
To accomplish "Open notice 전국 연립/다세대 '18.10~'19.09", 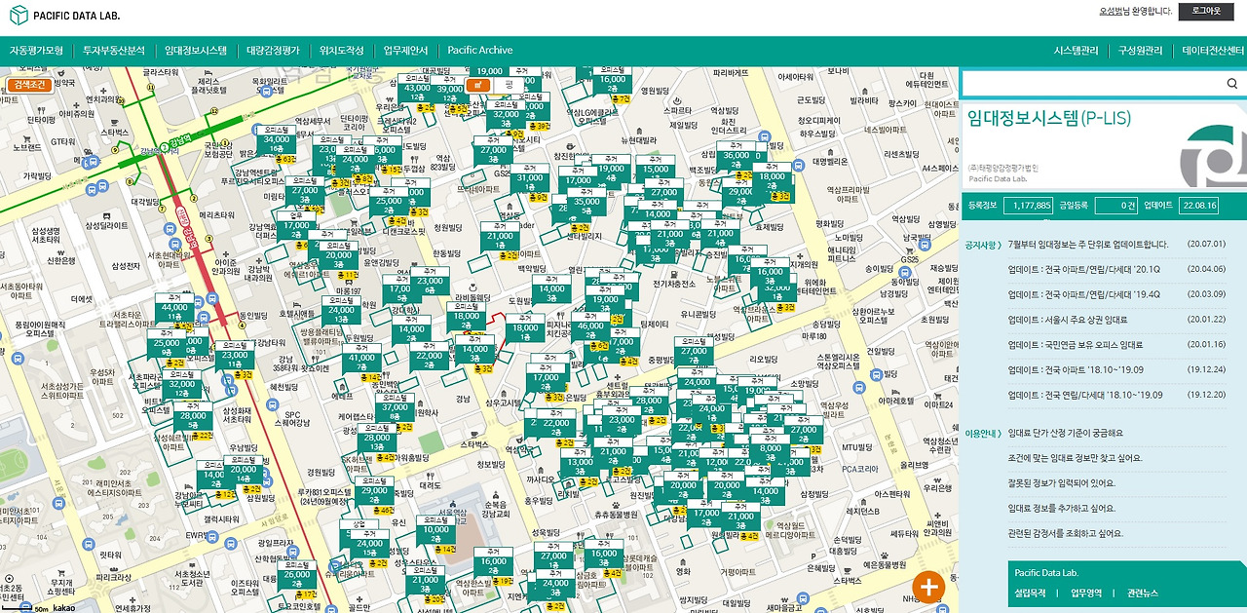I will tap(1085, 395).
